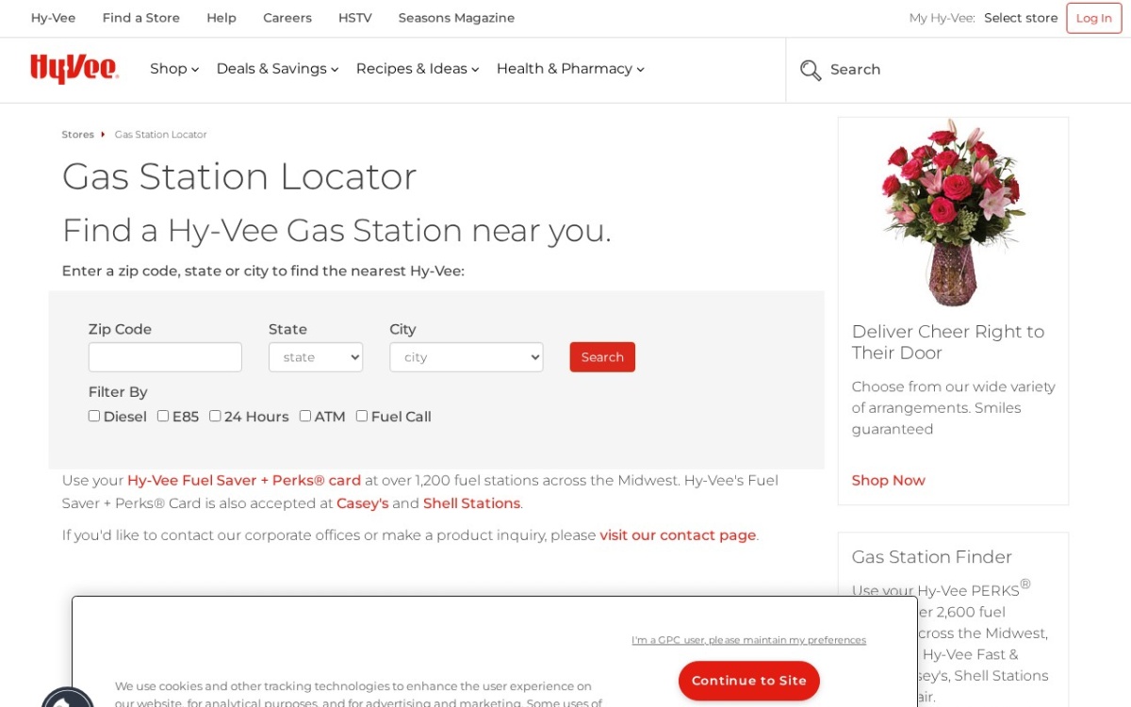Click the Stores breadcrumb link
The image size is (1131, 707).
[x=78, y=135]
